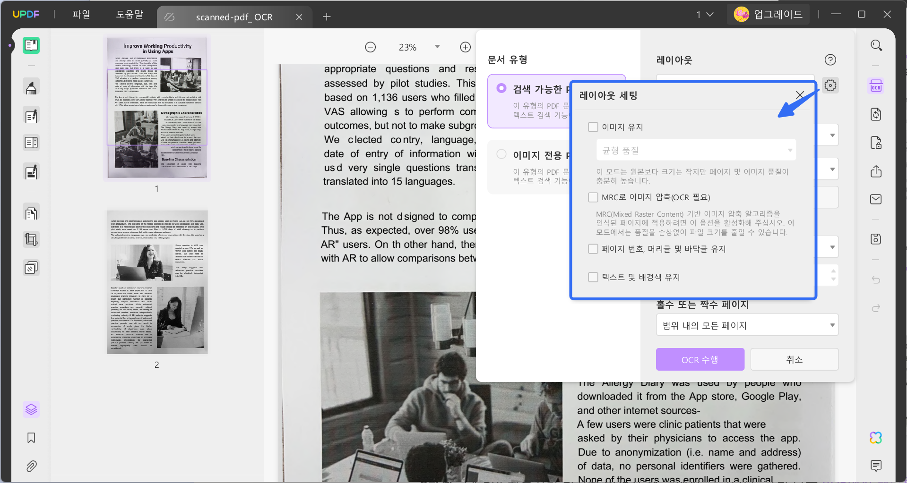Click the save file icon

pyautogui.click(x=876, y=239)
